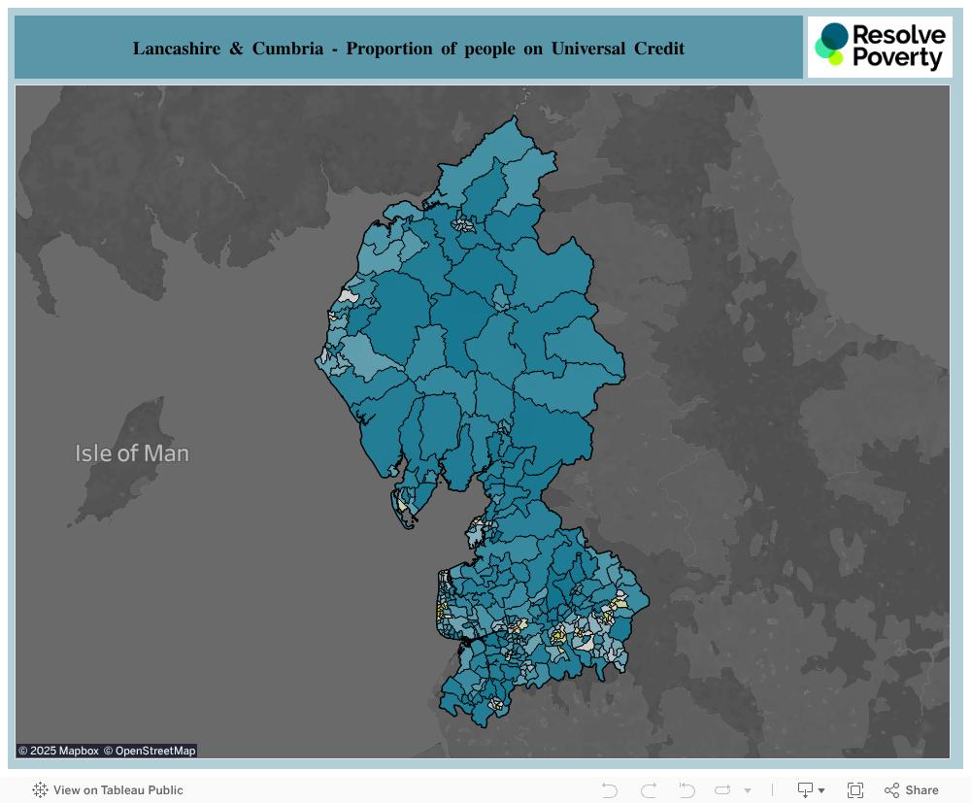
Task: Open the download options dropdown arrow
Action: click(x=821, y=790)
